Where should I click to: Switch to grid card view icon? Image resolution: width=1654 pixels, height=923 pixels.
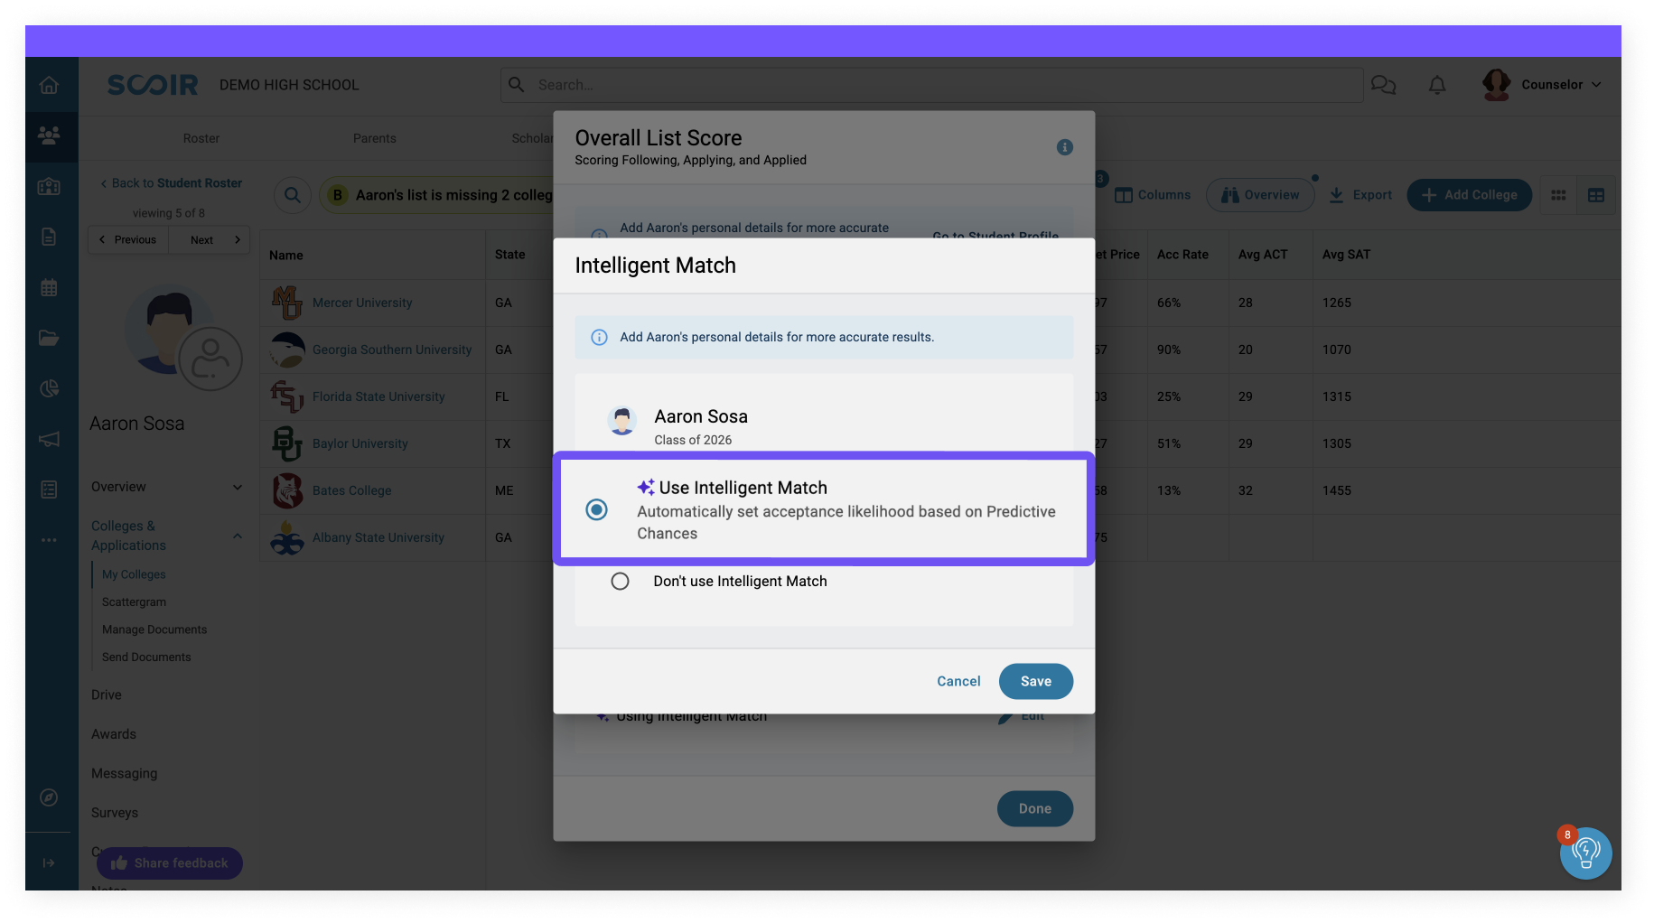pyautogui.click(x=1558, y=195)
